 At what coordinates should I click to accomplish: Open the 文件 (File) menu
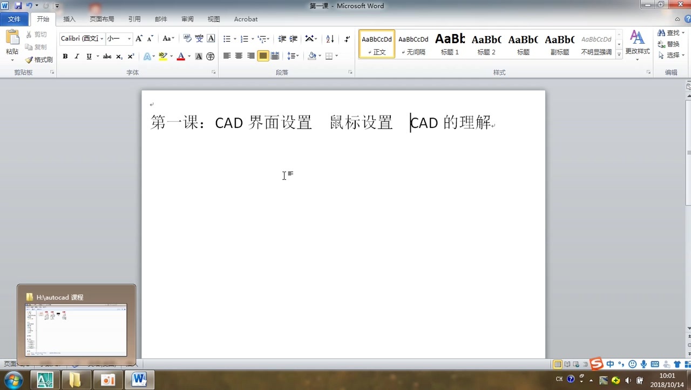click(14, 19)
